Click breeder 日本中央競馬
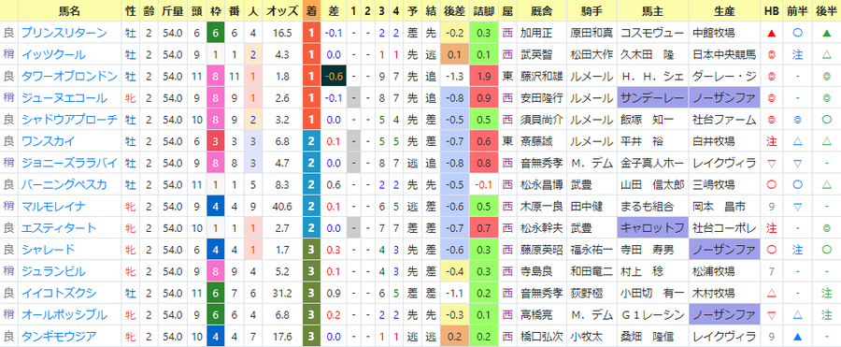Image resolution: width=841 pixels, height=347 pixels. (724, 55)
